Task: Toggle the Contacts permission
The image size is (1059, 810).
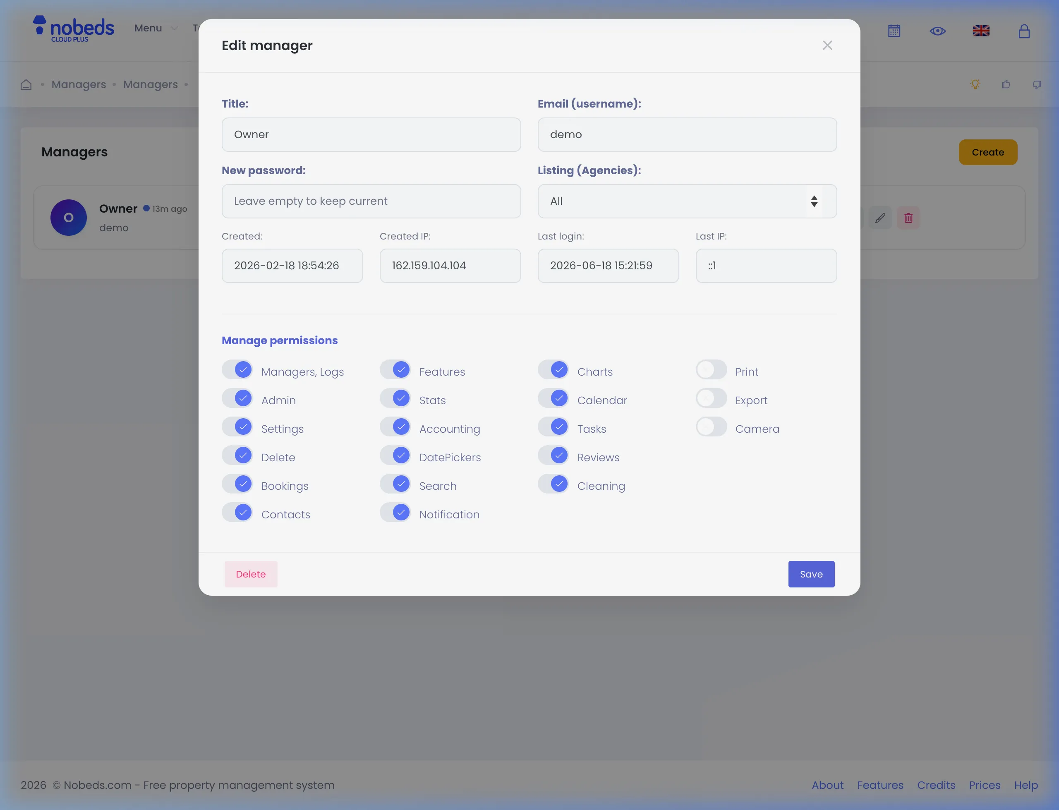Action: [x=237, y=513]
